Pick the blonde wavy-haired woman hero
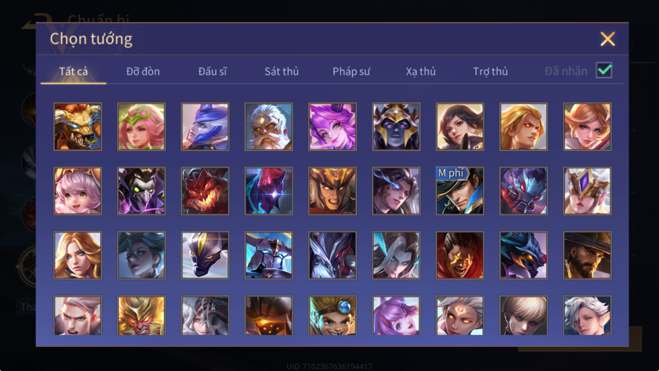The width and height of the screenshot is (659, 371). pyautogui.click(x=78, y=255)
